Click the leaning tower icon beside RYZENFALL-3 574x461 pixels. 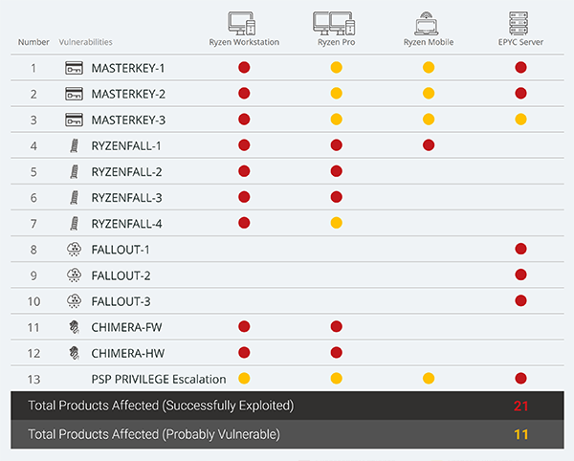coord(74,198)
